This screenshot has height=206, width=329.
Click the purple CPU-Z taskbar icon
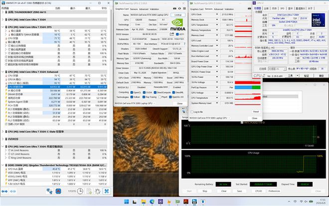click(x=161, y=202)
